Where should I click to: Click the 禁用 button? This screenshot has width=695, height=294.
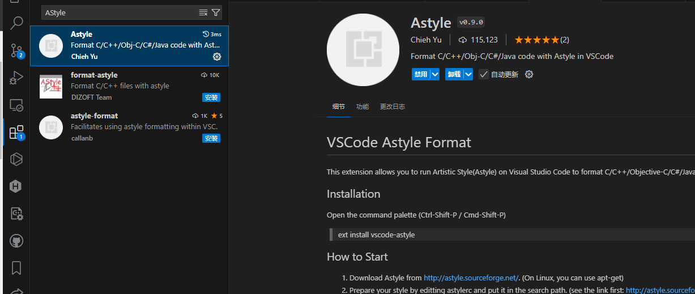click(x=421, y=74)
